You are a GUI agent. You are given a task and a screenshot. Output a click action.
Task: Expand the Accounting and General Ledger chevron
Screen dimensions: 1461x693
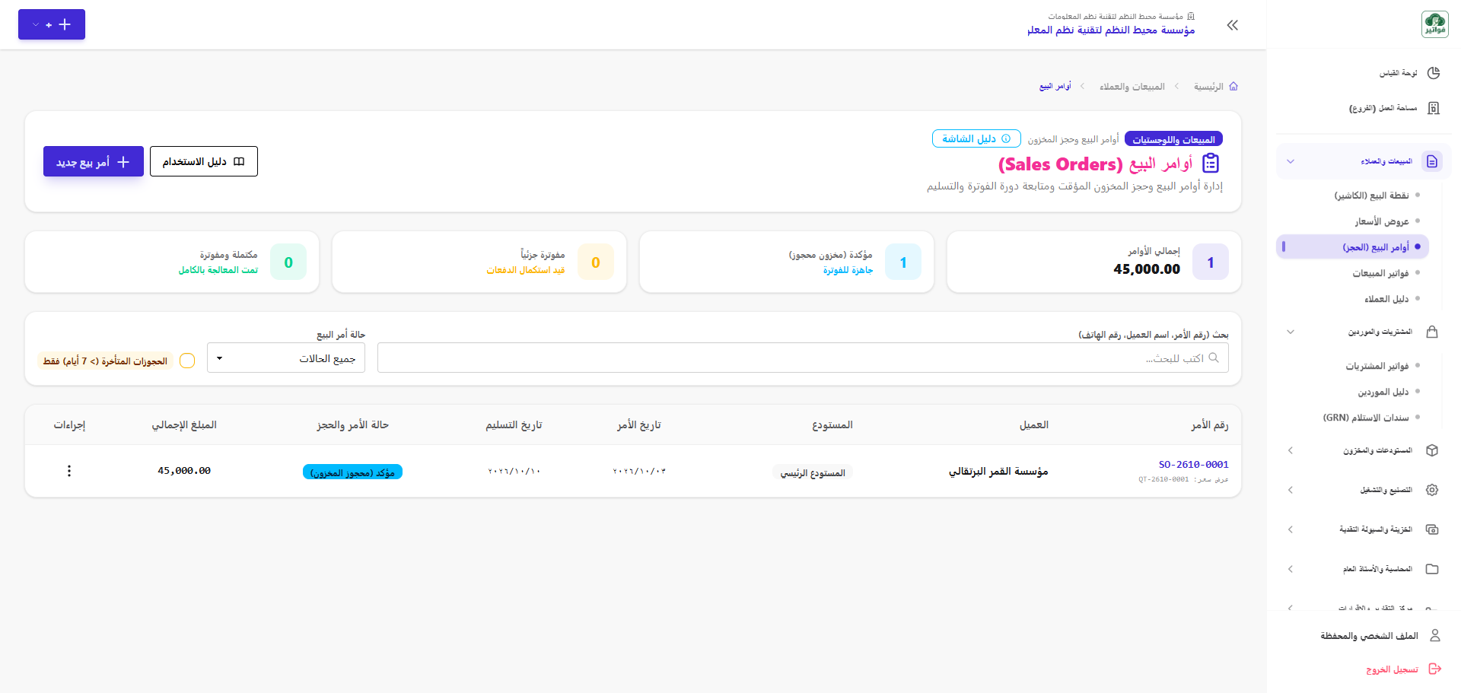coord(1291,569)
